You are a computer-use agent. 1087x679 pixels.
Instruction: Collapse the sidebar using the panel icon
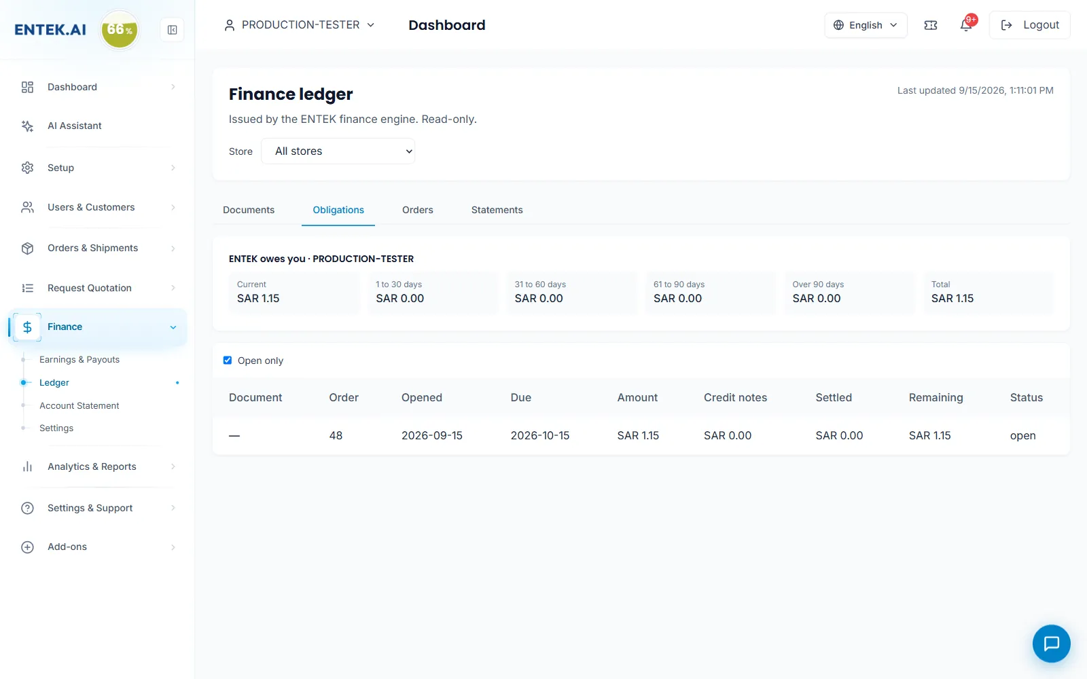(x=173, y=30)
